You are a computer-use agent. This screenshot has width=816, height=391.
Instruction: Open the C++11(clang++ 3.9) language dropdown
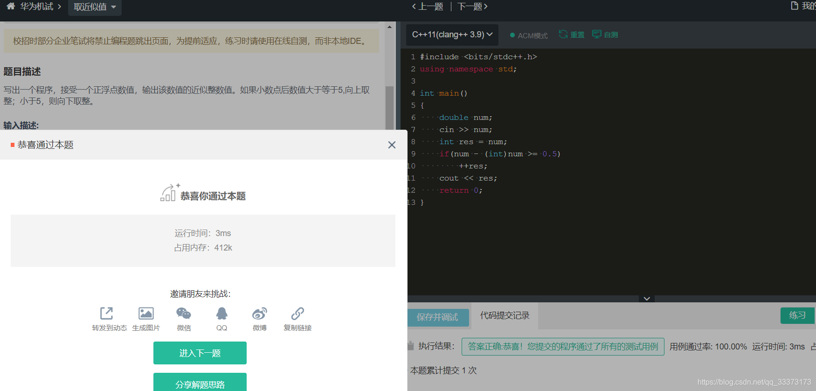[x=452, y=35]
